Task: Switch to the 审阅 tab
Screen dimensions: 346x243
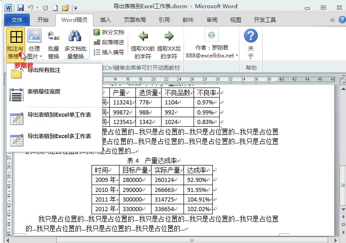Action: tap(212, 20)
